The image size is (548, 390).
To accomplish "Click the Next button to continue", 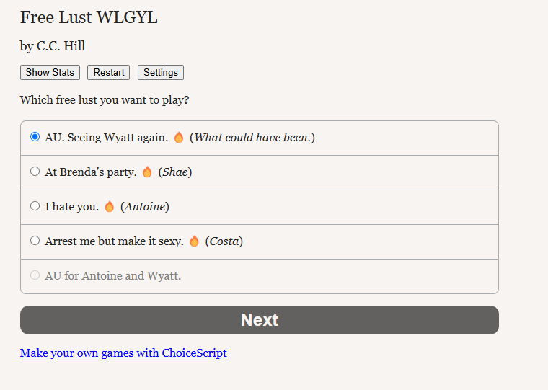I will click(x=260, y=320).
